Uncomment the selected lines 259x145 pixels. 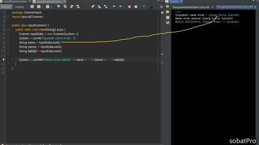[x=151, y=7]
